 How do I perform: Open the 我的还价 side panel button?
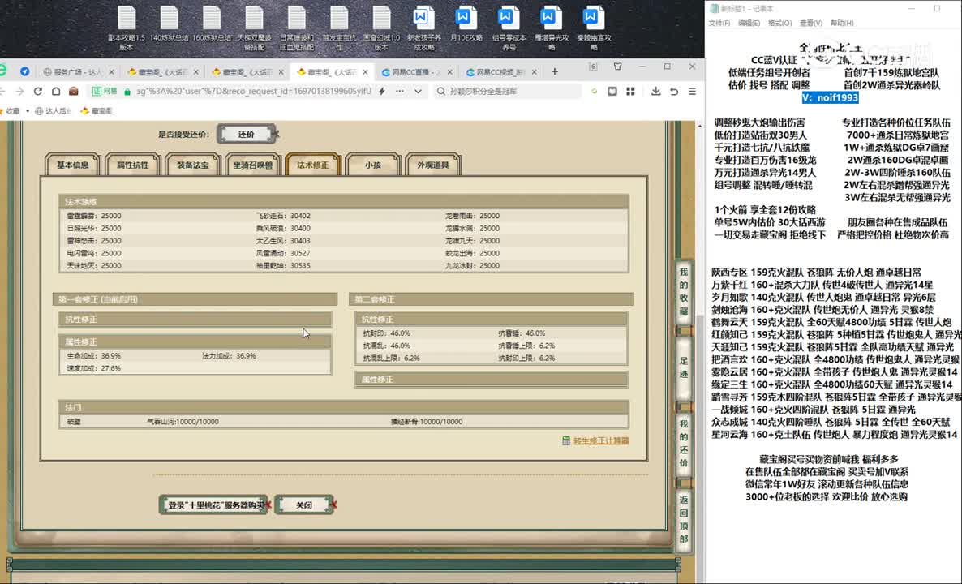coord(684,443)
